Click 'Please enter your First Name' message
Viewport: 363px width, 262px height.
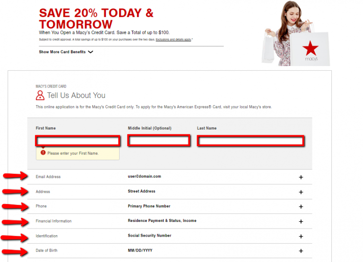tap(73, 153)
